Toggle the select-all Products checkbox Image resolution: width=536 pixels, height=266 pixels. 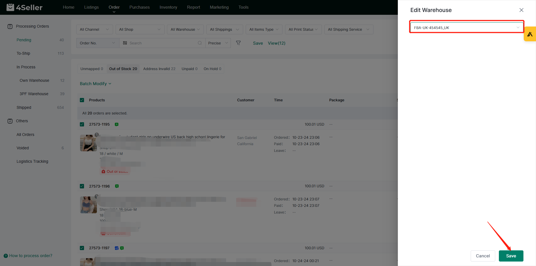tap(82, 100)
